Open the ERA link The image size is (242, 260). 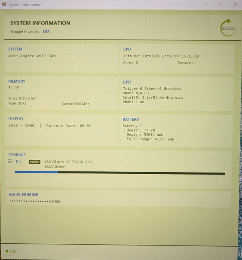pyautogui.click(x=46, y=31)
